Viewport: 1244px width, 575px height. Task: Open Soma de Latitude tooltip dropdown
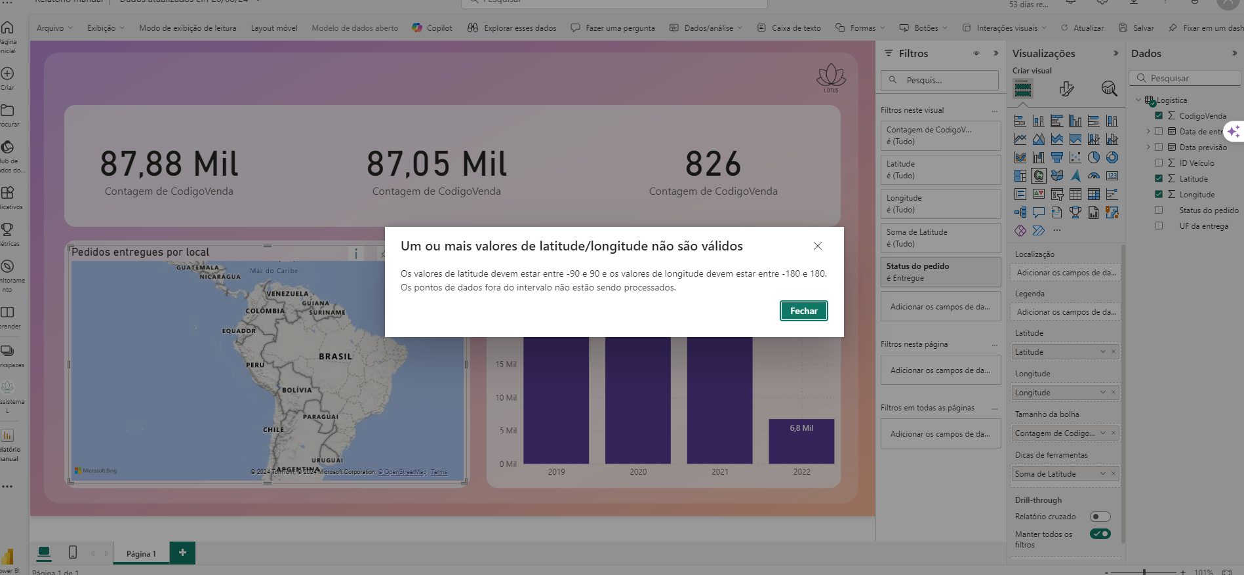tap(1103, 474)
